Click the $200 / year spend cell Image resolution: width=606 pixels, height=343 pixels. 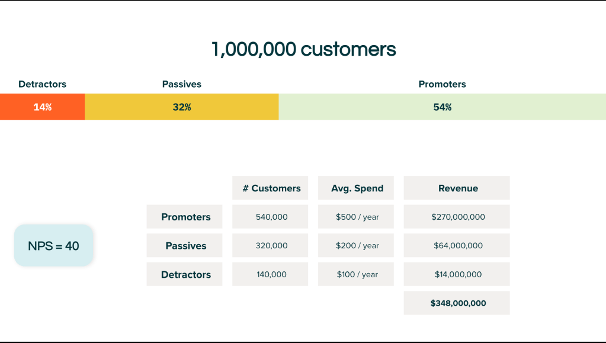tap(357, 246)
